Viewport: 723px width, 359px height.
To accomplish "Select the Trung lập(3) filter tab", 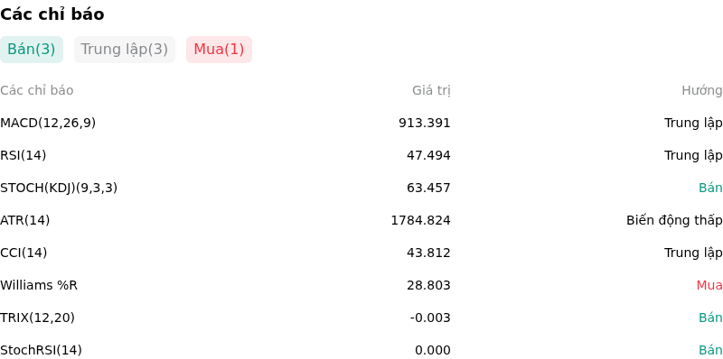I will pyautogui.click(x=125, y=50).
